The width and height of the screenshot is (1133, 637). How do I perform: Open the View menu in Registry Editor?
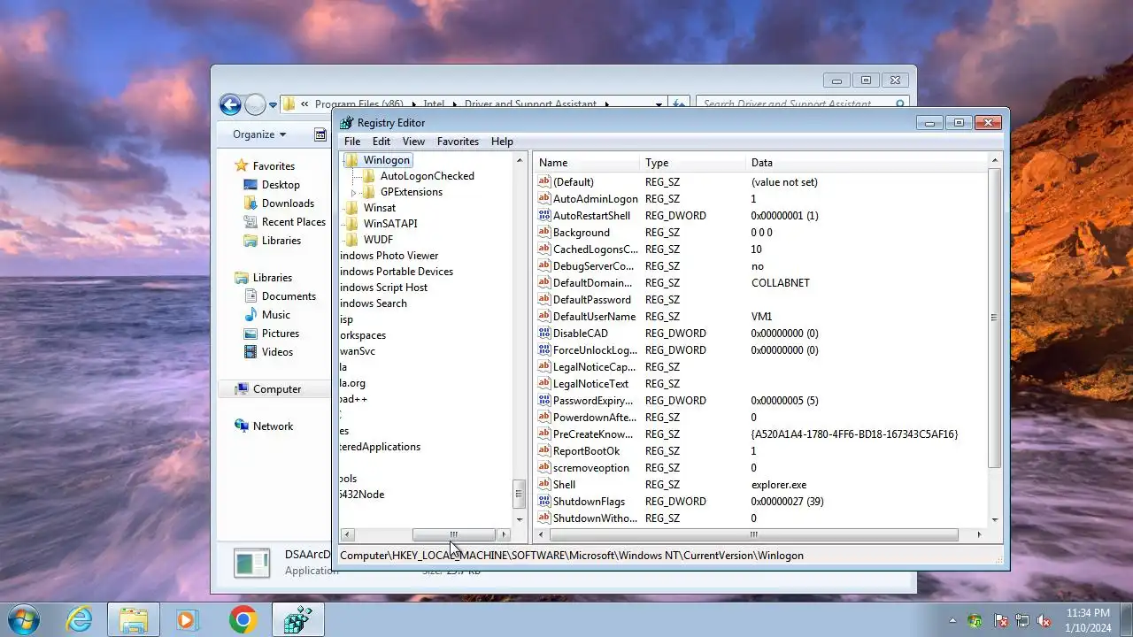point(413,142)
